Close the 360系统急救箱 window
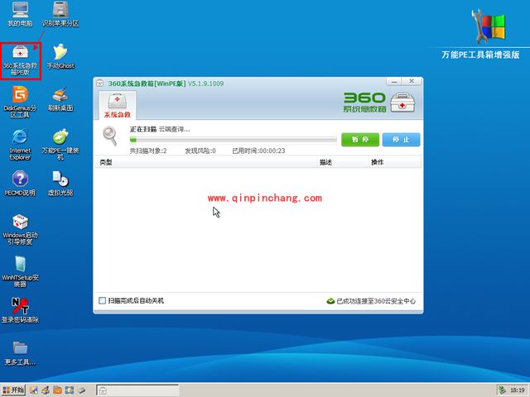Image resolution: width=530 pixels, height=397 pixels. pos(412,81)
